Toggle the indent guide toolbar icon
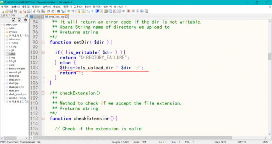This screenshot has width=272, height=144. tap(97, 11)
